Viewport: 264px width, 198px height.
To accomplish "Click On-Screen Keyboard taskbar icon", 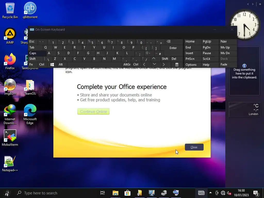I will pos(176,193).
